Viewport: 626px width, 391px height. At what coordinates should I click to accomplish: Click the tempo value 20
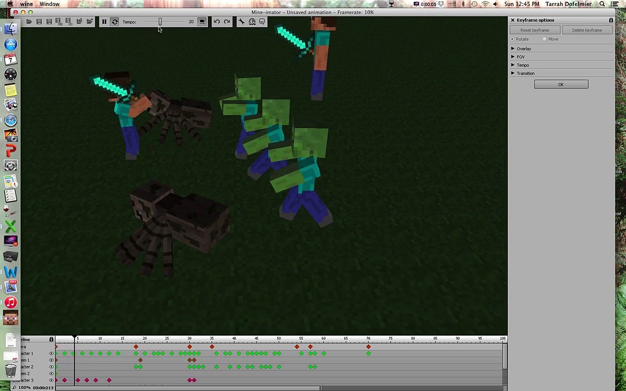(191, 22)
